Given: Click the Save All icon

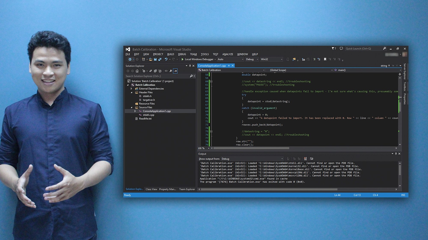Looking at the screenshot, I should 160,59.
